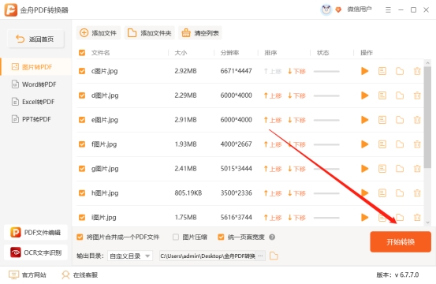Image resolution: width=436 pixels, height=284 pixels.
Task: Open OCR文字识别 tool
Action: point(35,252)
